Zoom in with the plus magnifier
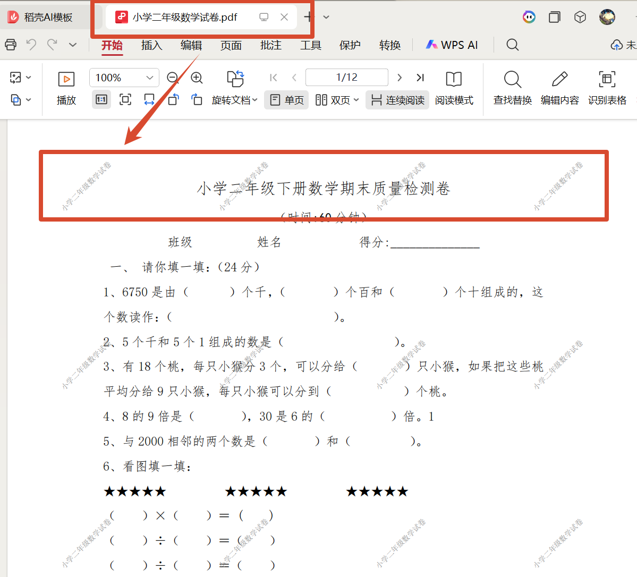637x577 pixels. pos(197,78)
